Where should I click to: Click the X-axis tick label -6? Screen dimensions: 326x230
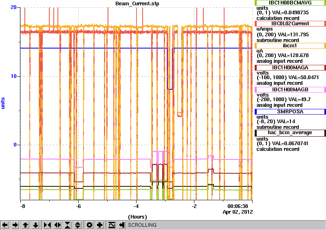pyautogui.click(x=78, y=206)
